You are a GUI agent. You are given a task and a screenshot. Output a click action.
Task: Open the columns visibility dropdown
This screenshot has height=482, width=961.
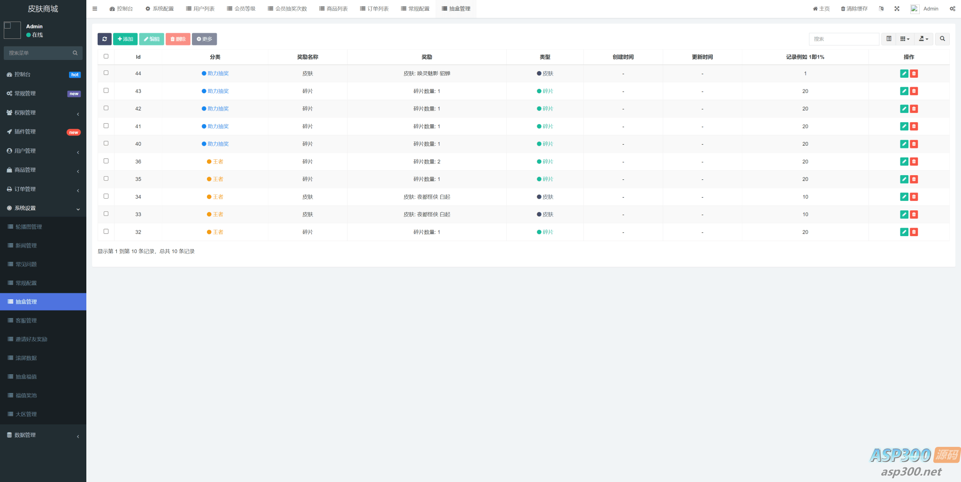click(x=905, y=39)
